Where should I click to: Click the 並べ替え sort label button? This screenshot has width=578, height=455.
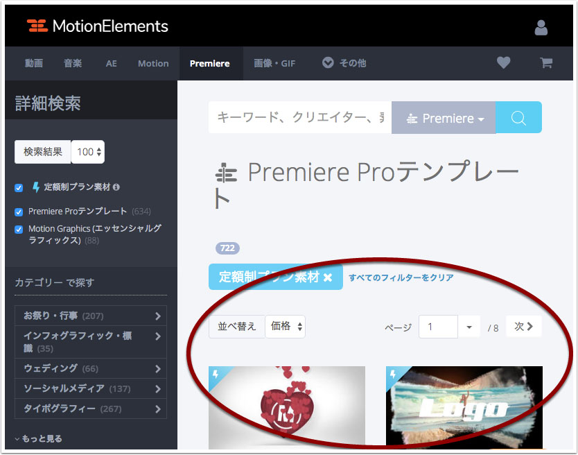click(237, 327)
